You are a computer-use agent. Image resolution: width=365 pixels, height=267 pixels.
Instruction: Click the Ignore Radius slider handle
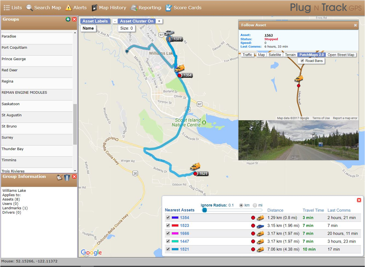(x=205, y=210)
